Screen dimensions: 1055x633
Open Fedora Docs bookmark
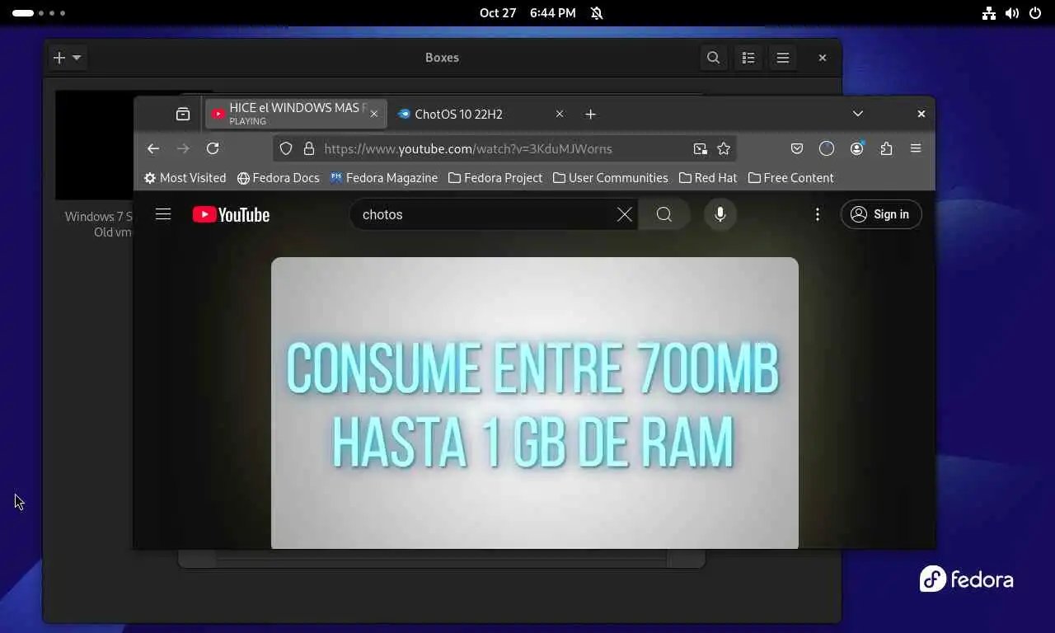(x=278, y=178)
